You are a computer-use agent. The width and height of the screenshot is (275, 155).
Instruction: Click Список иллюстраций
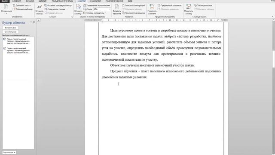133,6
